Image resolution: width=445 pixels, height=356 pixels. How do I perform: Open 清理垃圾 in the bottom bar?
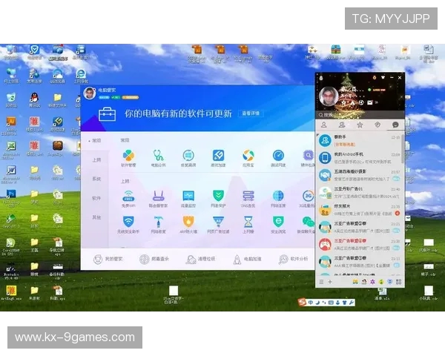200,259
